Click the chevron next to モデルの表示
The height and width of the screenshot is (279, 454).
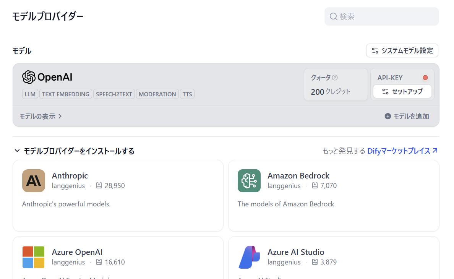point(60,116)
